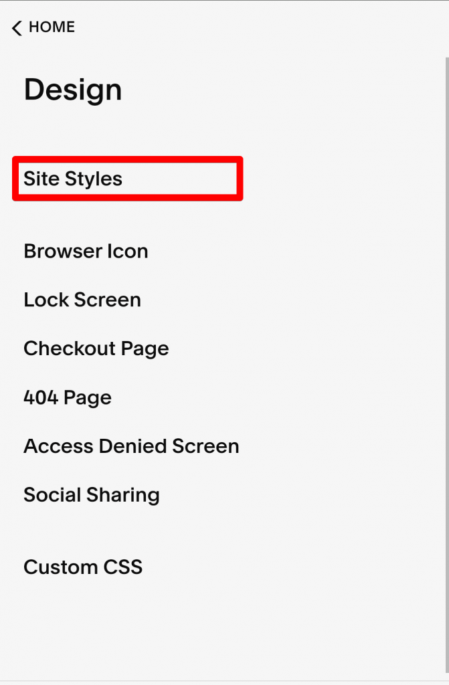Open Browser Icon to change the favicon
The height and width of the screenshot is (685, 449).
(x=86, y=251)
